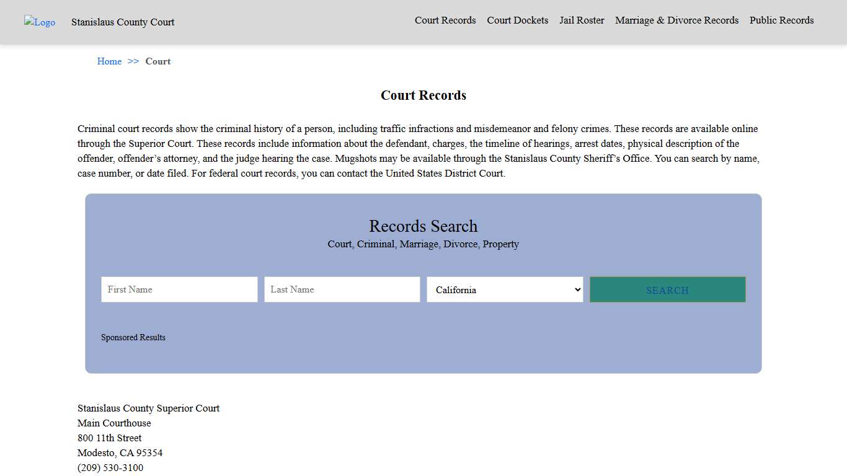Screen dimensions: 847x476
Task: Click the broken Logo image
Action: coord(39,22)
